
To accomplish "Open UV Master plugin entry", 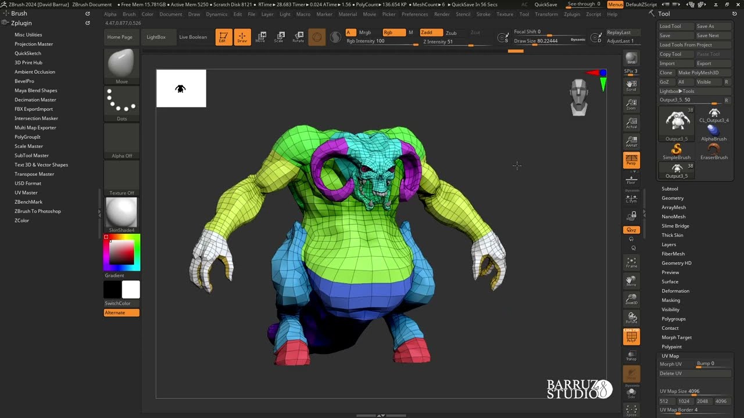I will pyautogui.click(x=26, y=193).
